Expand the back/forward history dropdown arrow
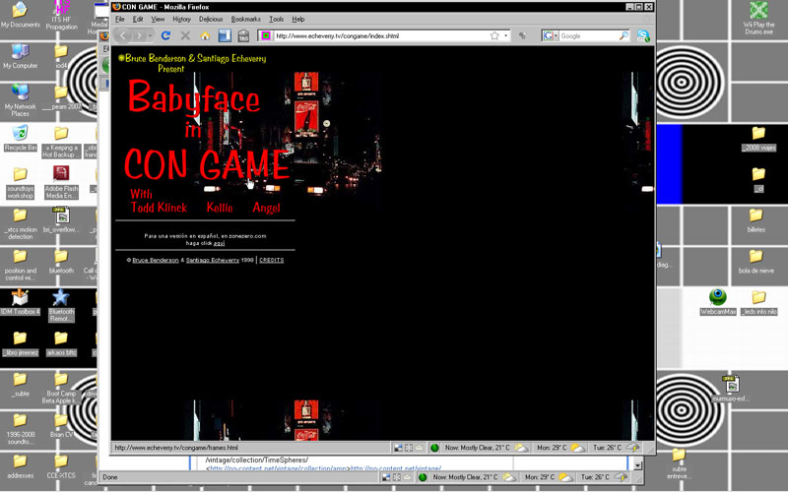This screenshot has height=492, width=788. pos(150,35)
